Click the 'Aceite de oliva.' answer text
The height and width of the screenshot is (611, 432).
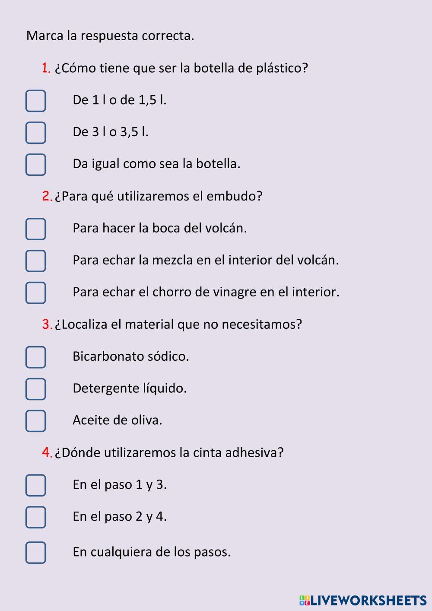click(118, 420)
